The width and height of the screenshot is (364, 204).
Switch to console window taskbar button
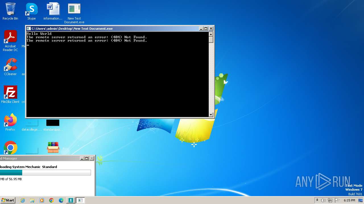(80, 200)
